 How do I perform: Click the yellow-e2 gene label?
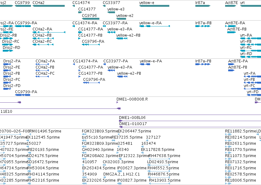coord(125,15)
